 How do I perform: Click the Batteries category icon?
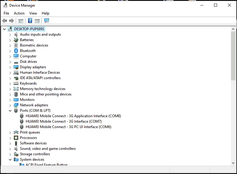click(x=16, y=40)
